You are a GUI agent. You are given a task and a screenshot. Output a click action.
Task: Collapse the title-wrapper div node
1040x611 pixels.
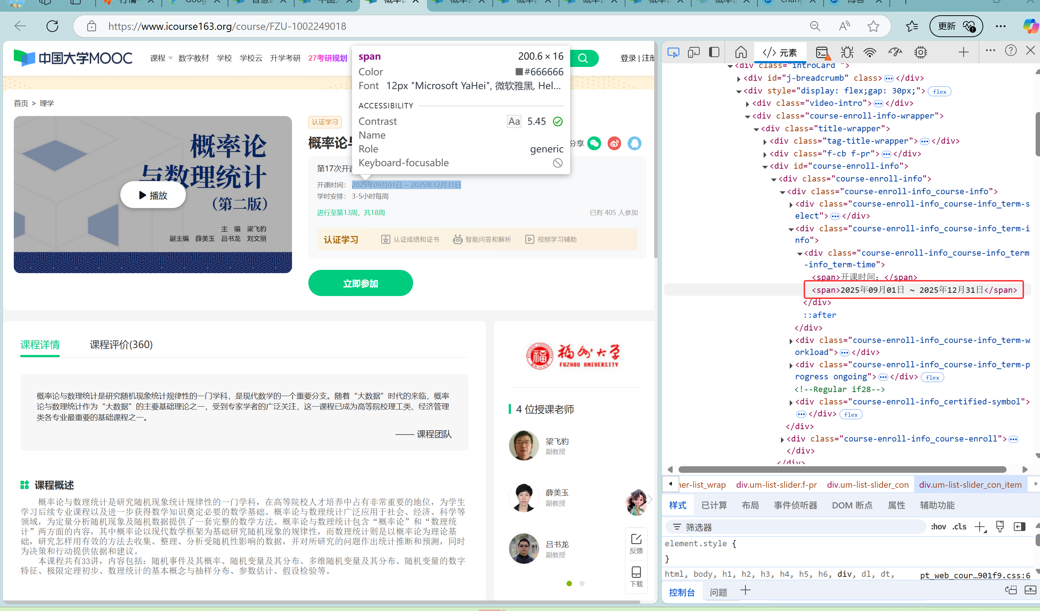point(756,129)
